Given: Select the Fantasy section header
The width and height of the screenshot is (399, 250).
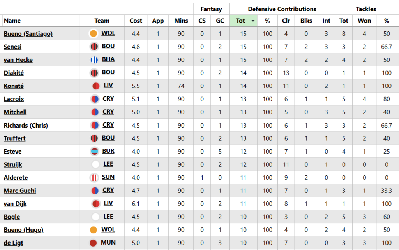Looking at the screenshot, I should click(x=211, y=9).
